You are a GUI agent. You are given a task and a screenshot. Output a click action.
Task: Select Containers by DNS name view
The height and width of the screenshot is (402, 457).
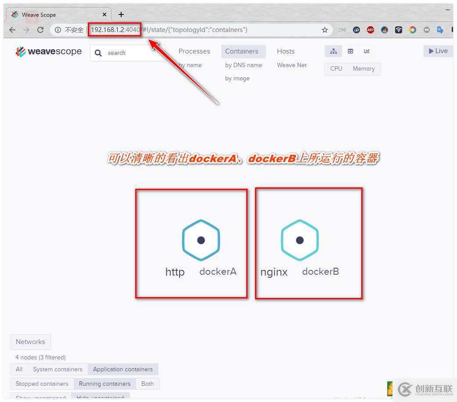pyautogui.click(x=243, y=65)
